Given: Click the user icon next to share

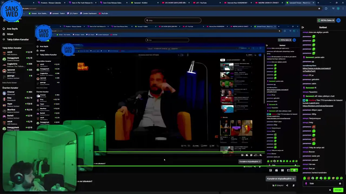Looking at the screenshot, I should [294, 185].
